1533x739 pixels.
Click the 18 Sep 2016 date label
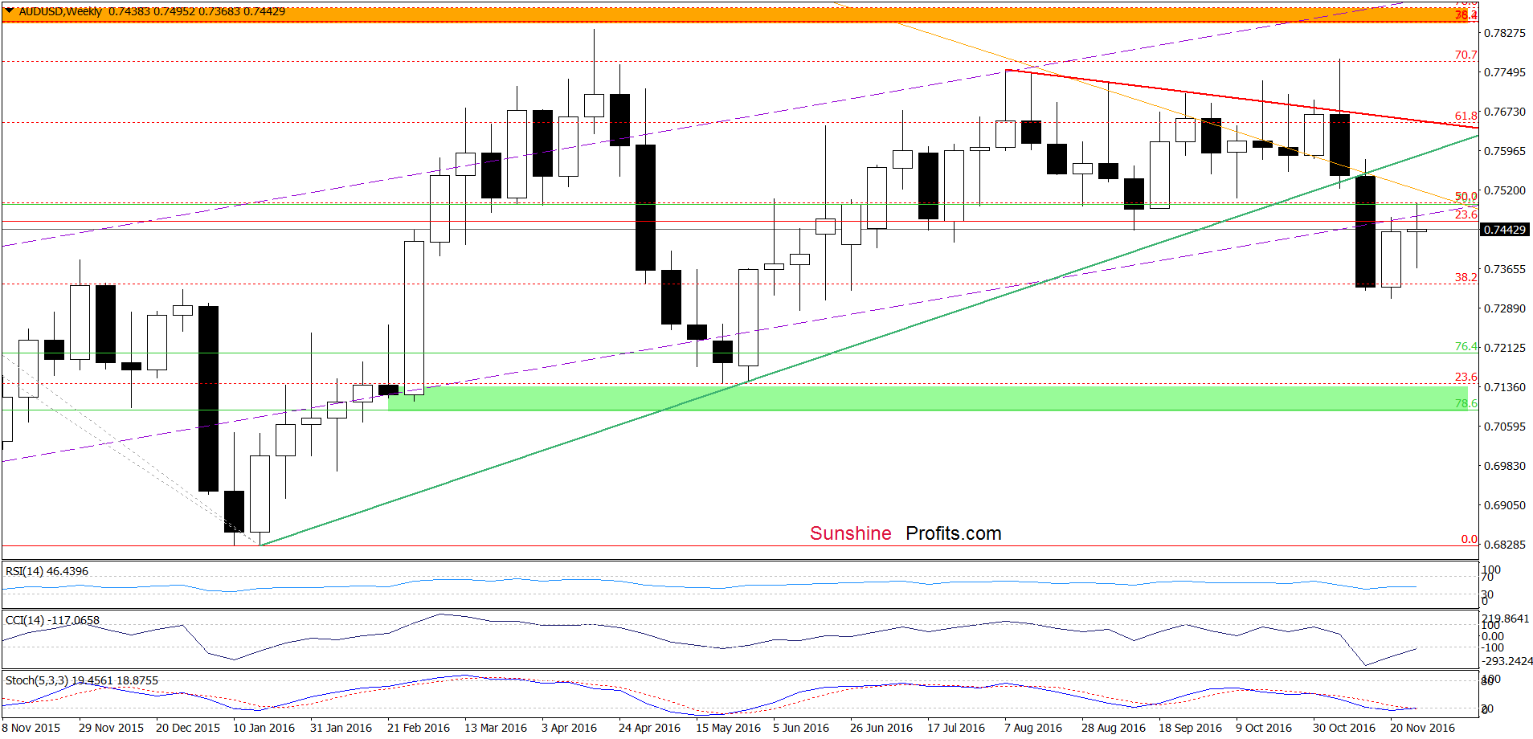click(1190, 728)
